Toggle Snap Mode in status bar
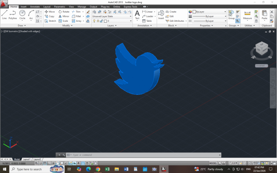This screenshot has height=173, width=277. [41, 163]
